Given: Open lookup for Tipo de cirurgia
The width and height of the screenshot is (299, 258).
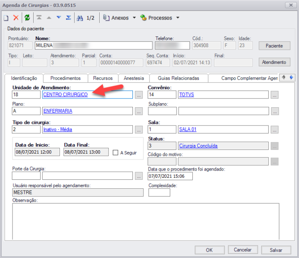Looking at the screenshot, I should pyautogui.click(x=139, y=130).
